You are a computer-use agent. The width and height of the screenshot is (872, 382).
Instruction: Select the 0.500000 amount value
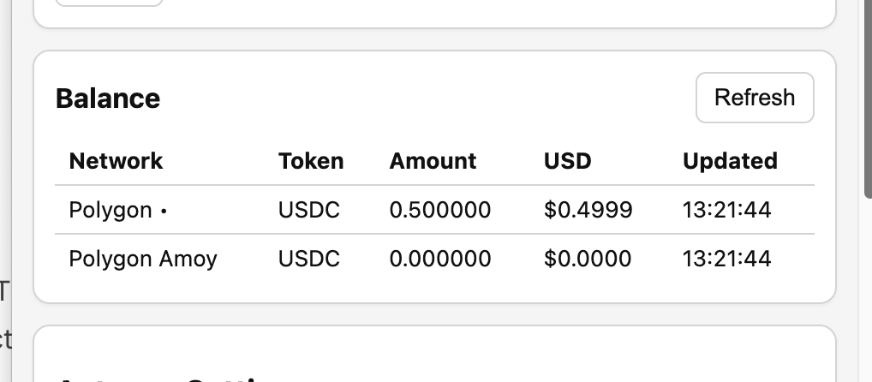tap(440, 210)
